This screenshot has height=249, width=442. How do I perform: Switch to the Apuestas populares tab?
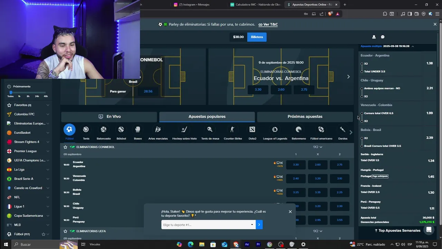click(207, 117)
